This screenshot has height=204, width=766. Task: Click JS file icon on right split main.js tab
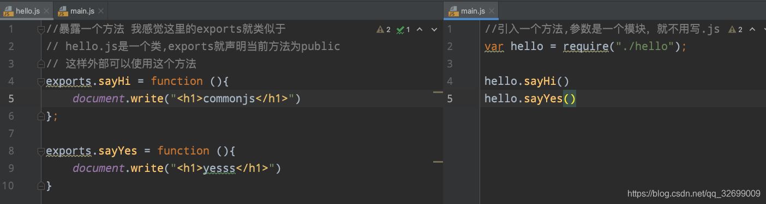(x=453, y=11)
